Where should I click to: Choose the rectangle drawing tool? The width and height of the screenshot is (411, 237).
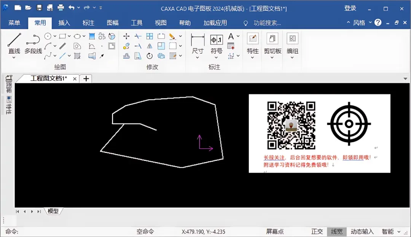point(62,36)
